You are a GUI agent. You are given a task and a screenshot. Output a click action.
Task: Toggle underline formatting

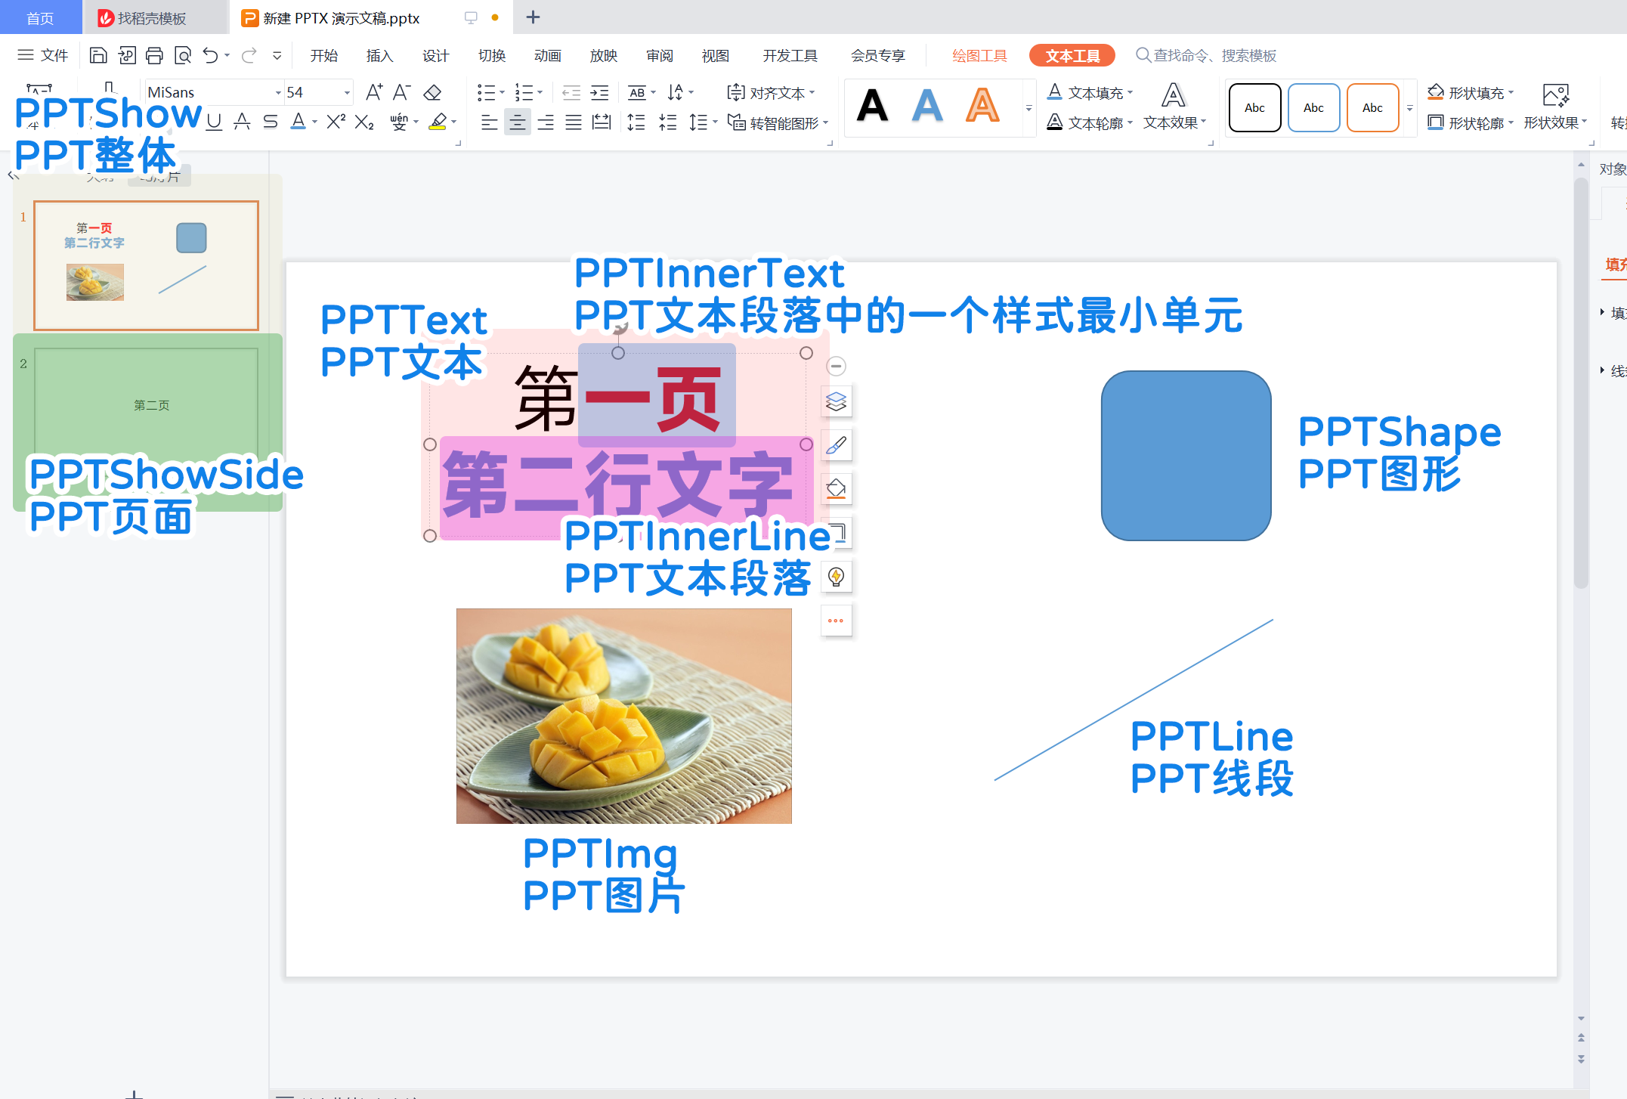click(x=215, y=122)
